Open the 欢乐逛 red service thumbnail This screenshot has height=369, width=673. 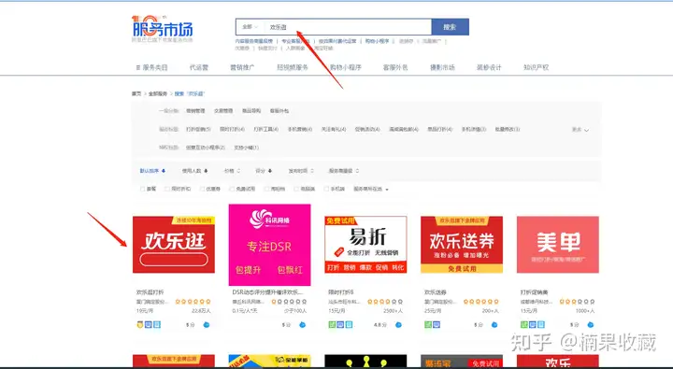tap(174, 245)
